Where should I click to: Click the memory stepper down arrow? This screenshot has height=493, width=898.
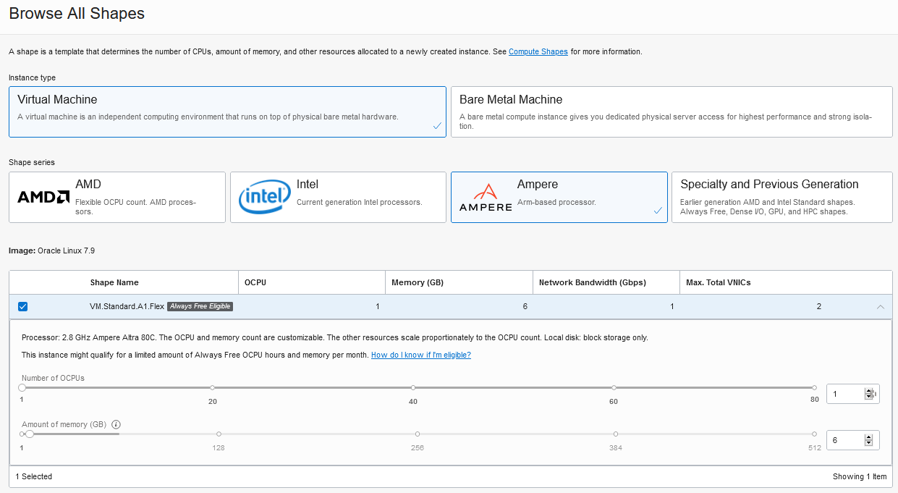869,443
